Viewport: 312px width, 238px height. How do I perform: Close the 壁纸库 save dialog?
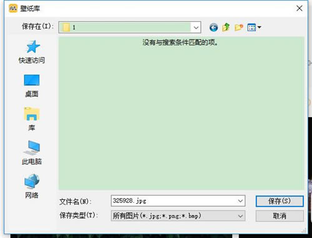point(300,8)
